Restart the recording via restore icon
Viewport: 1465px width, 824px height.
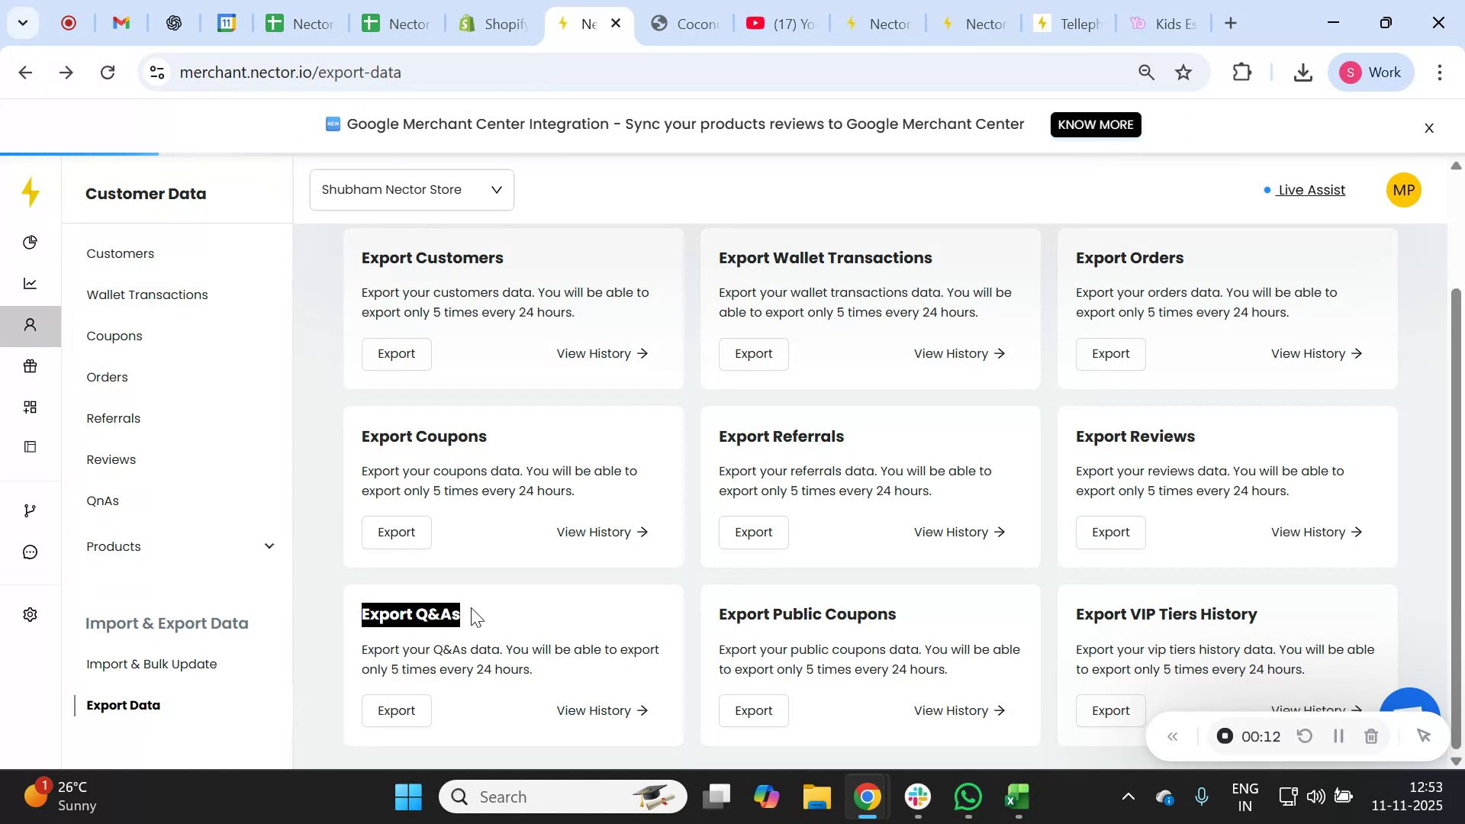(x=1306, y=735)
